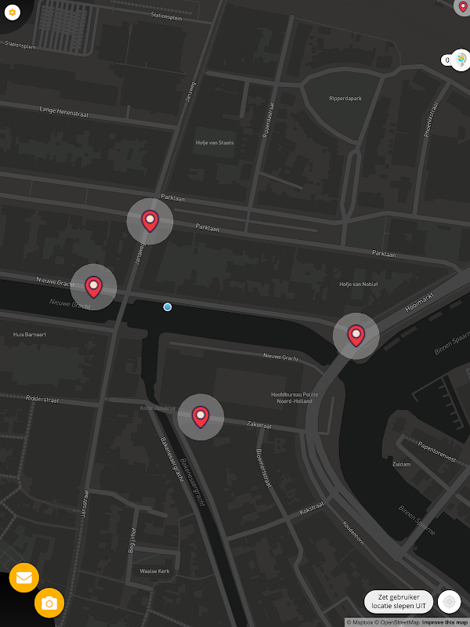Click 'Improve this map' link
The image size is (470, 627).
pyautogui.click(x=444, y=622)
